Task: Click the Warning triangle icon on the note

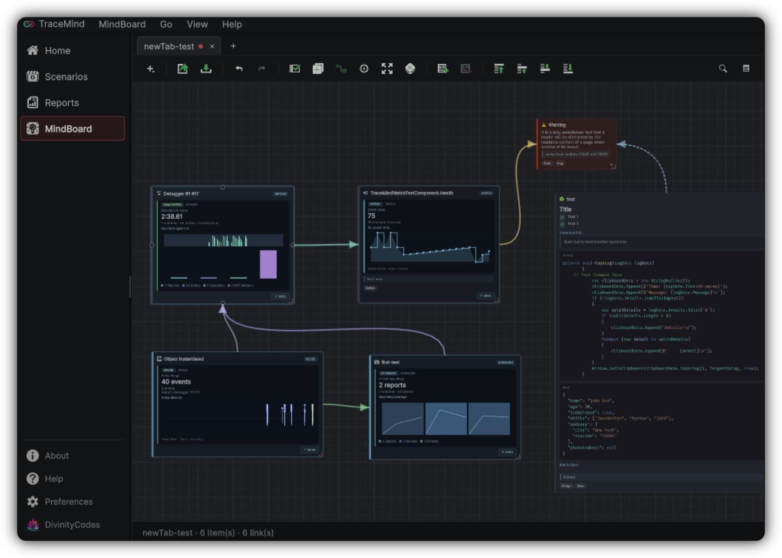Action: point(544,125)
